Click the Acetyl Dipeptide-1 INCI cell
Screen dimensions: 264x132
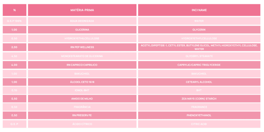[199, 47]
